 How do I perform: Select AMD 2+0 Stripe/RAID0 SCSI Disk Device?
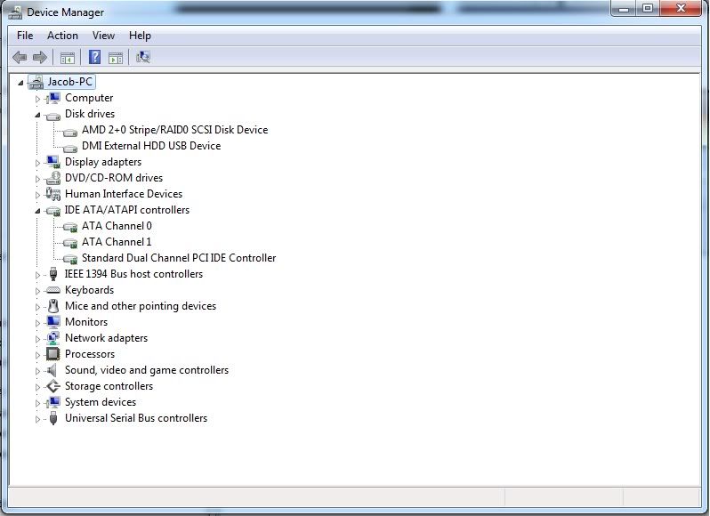pos(174,130)
